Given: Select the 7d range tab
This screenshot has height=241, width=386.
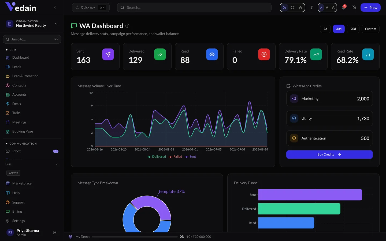Looking at the screenshot, I should tap(325, 29).
